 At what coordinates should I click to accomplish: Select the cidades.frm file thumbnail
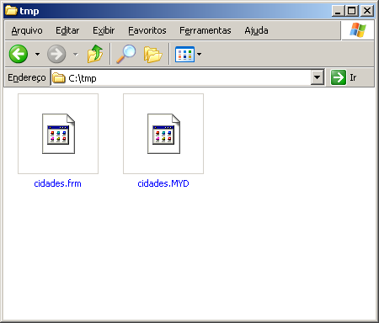(58, 134)
